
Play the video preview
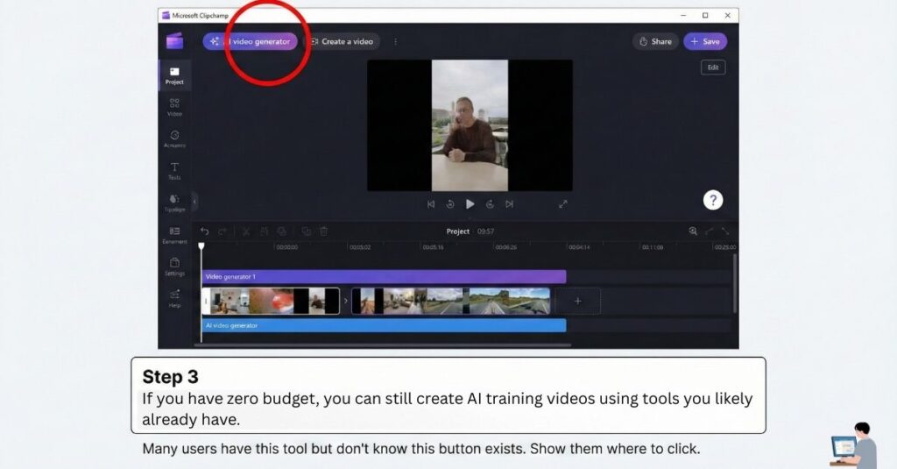click(x=470, y=204)
